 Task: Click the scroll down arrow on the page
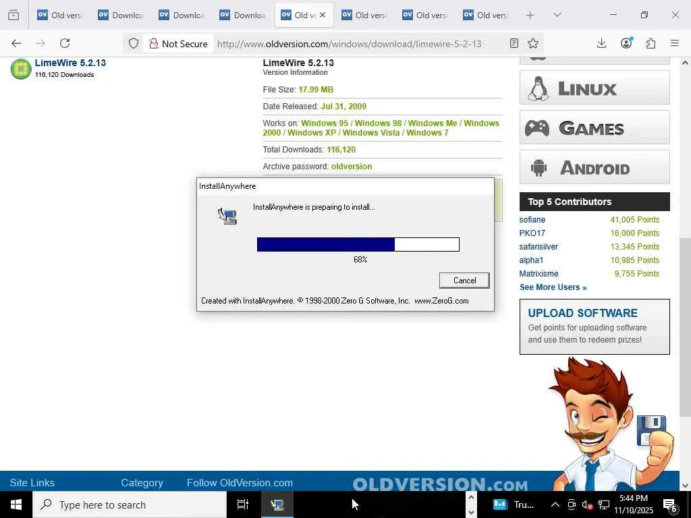click(x=685, y=486)
